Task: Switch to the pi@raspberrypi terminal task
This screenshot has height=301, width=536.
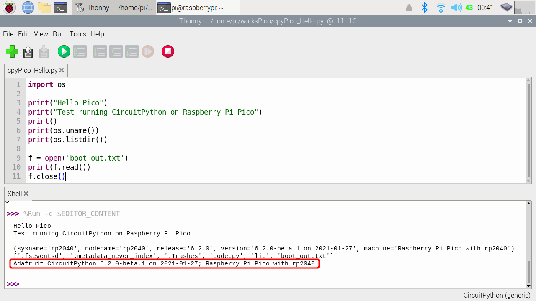Action: pyautogui.click(x=199, y=8)
